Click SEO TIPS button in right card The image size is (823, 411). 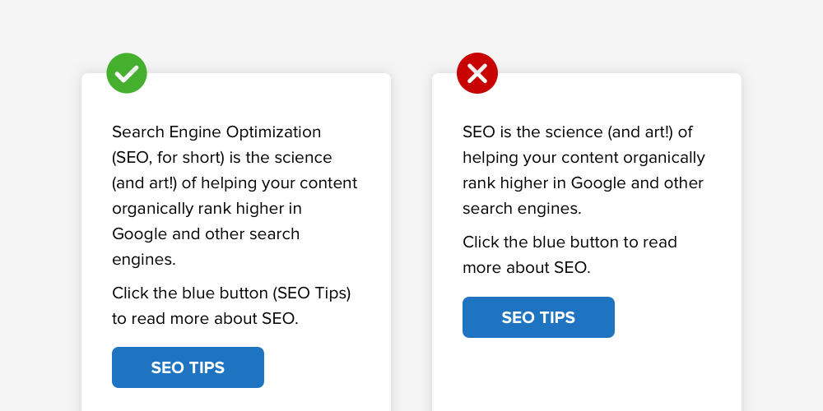click(x=538, y=317)
